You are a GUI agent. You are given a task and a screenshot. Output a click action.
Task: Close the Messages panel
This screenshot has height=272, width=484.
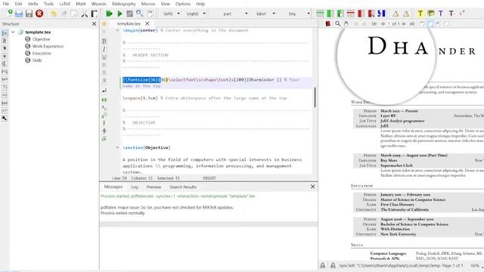point(312,187)
